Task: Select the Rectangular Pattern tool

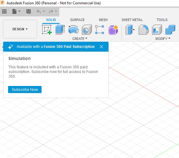Action: (x=100, y=30)
